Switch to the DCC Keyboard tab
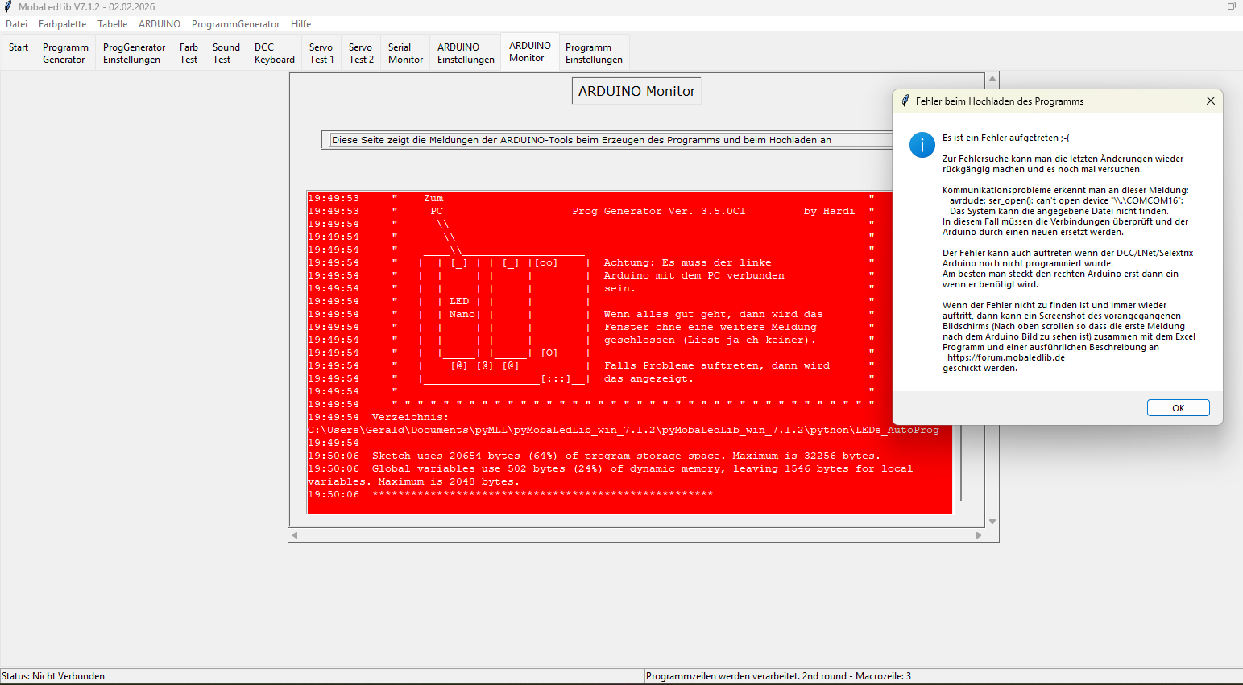The height and width of the screenshot is (685, 1243). [x=274, y=53]
